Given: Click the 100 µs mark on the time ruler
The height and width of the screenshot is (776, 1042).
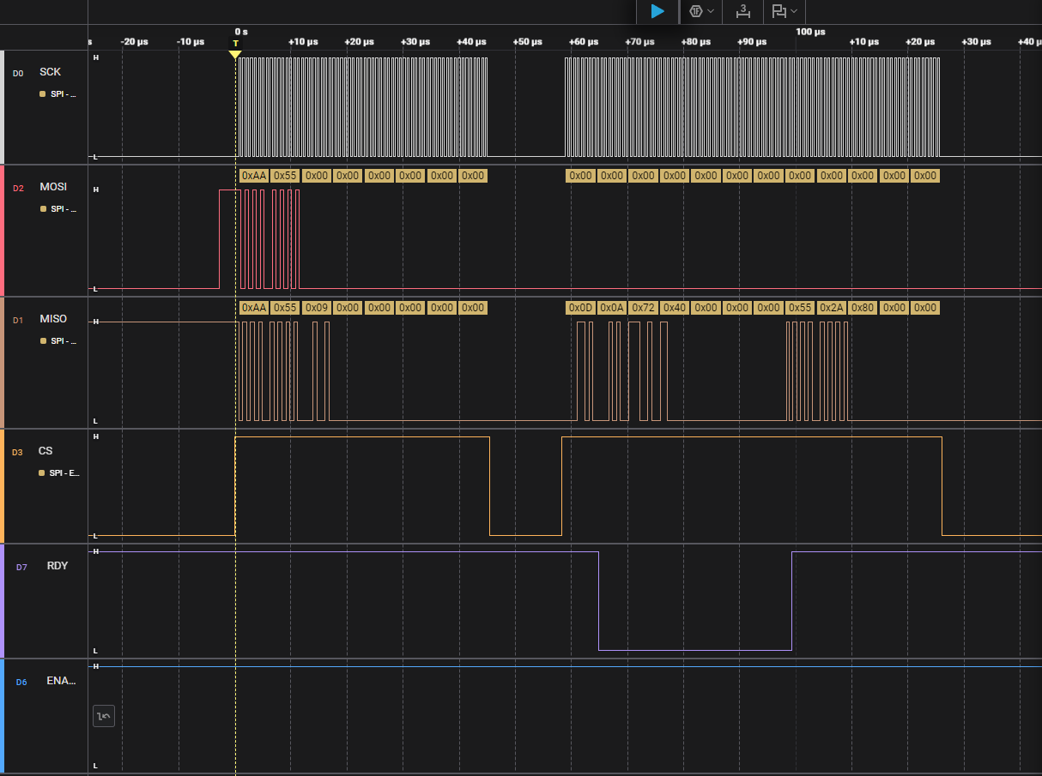Looking at the screenshot, I should 810,31.
